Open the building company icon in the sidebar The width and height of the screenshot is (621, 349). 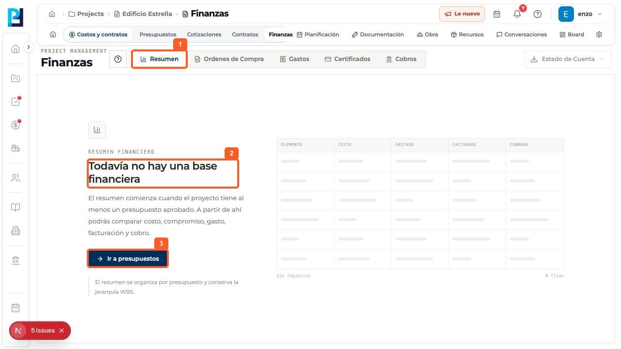click(16, 231)
